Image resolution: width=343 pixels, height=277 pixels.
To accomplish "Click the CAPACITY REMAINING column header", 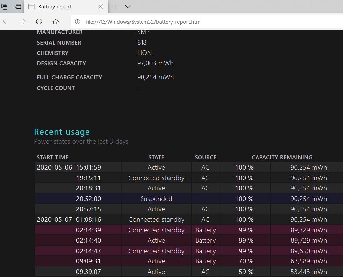I will pyautogui.click(x=282, y=157).
